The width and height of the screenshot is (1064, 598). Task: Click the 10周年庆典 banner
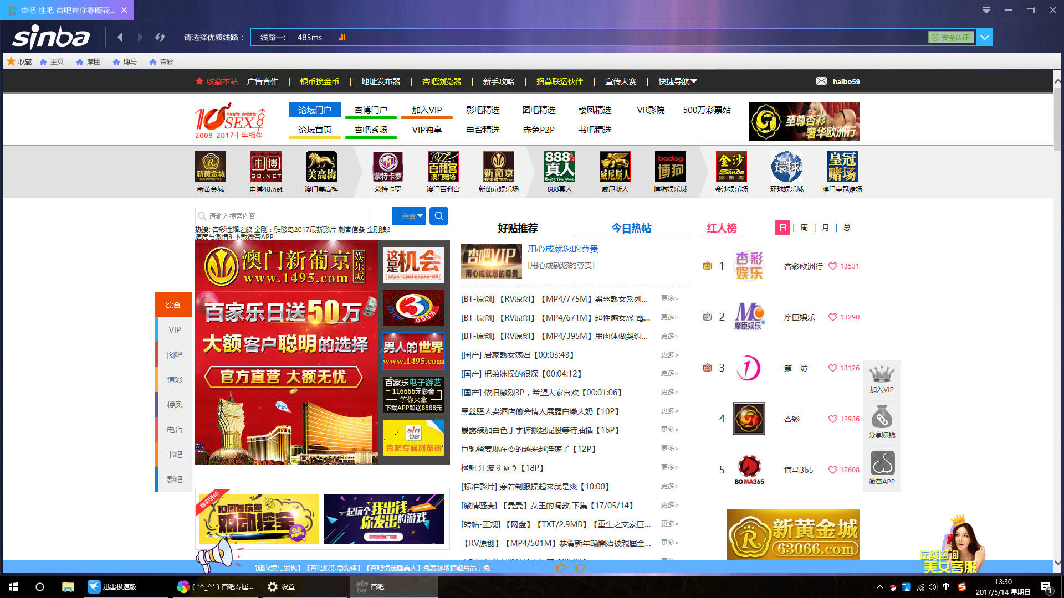tap(258, 519)
